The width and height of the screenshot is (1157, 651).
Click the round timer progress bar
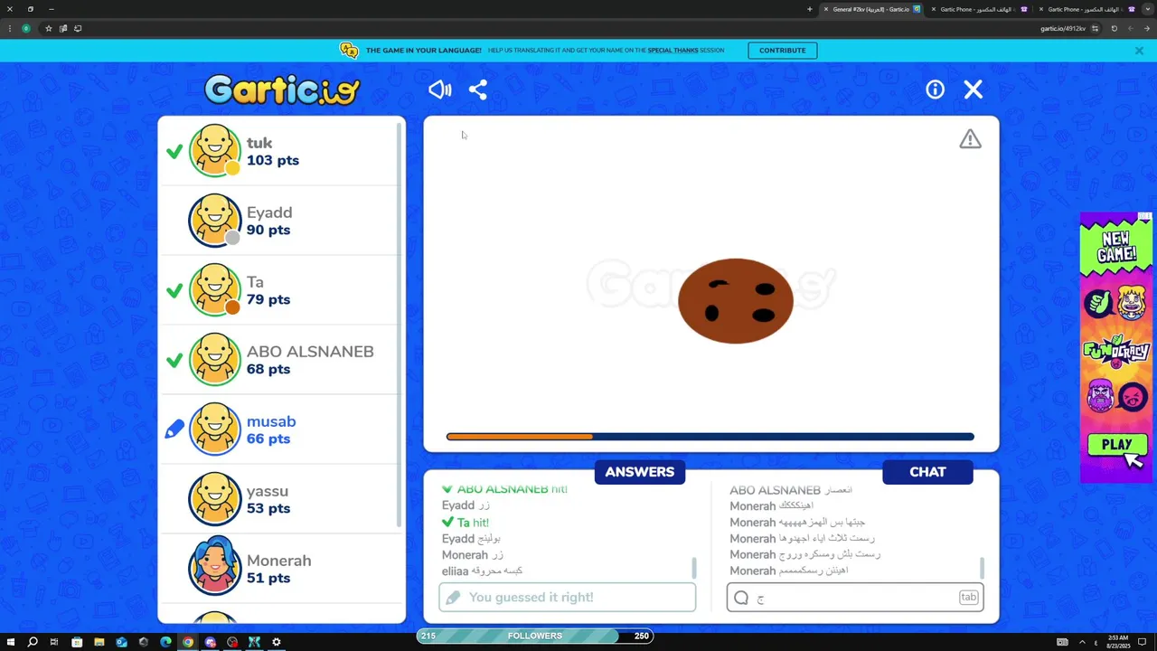[x=710, y=437]
